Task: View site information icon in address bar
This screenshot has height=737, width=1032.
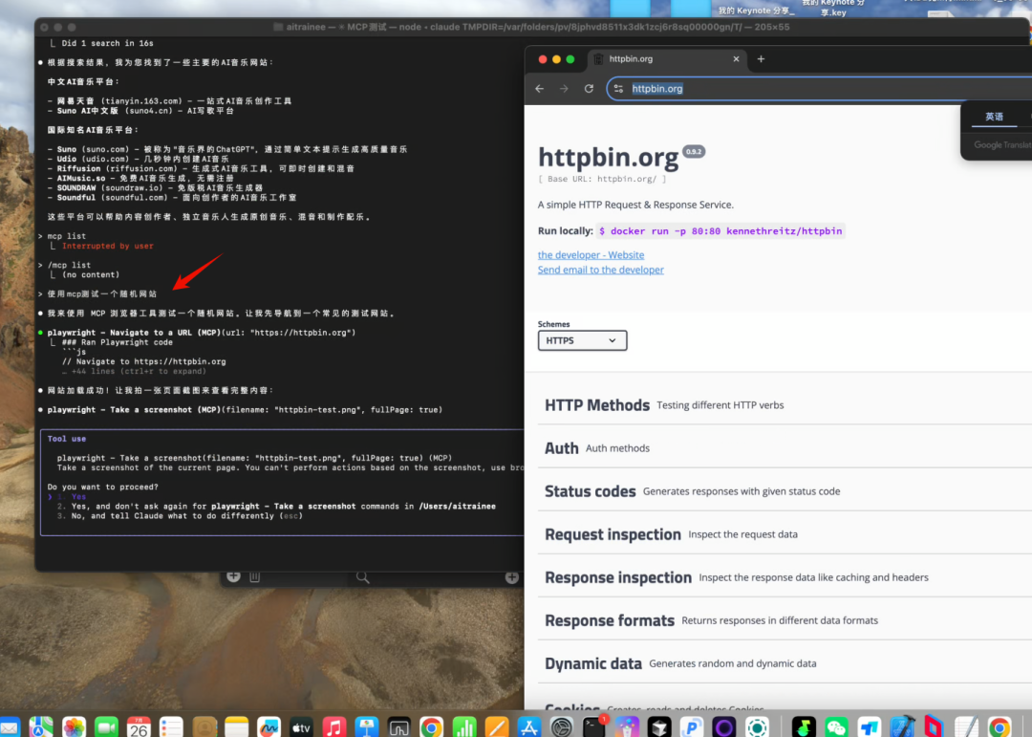Action: coord(618,88)
